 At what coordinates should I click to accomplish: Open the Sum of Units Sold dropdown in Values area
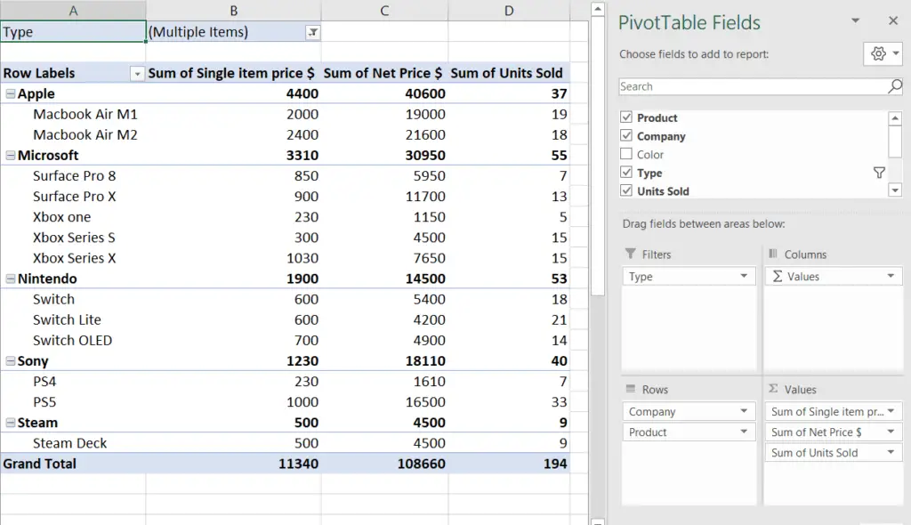[891, 452]
